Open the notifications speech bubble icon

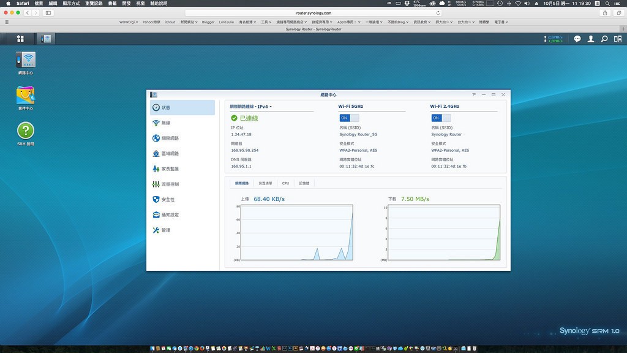[x=577, y=39]
